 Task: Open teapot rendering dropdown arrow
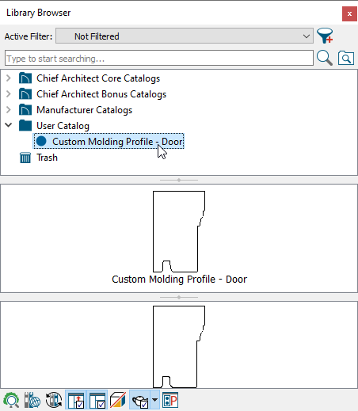[x=155, y=400]
